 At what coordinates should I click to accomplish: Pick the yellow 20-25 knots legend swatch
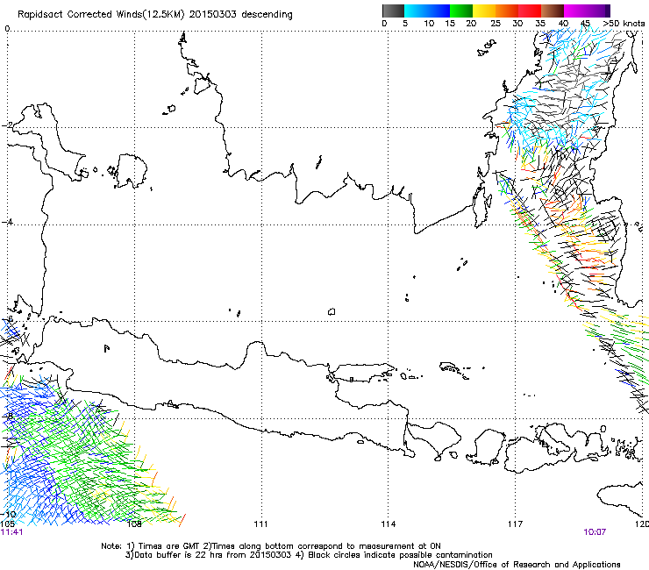[484, 11]
